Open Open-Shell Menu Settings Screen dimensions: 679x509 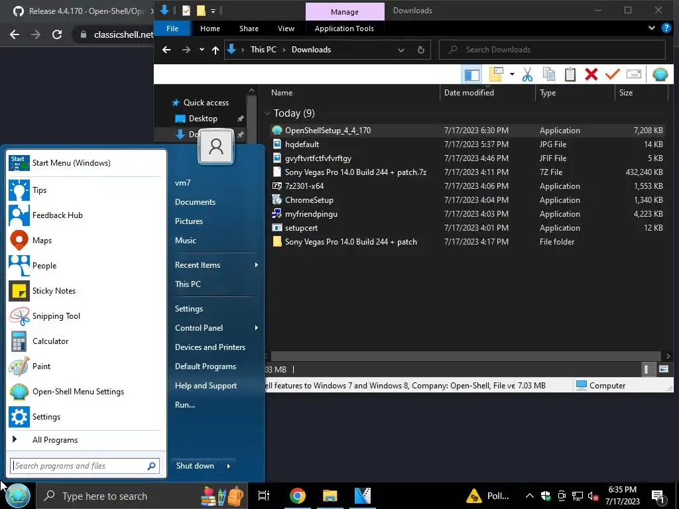pyautogui.click(x=86, y=391)
